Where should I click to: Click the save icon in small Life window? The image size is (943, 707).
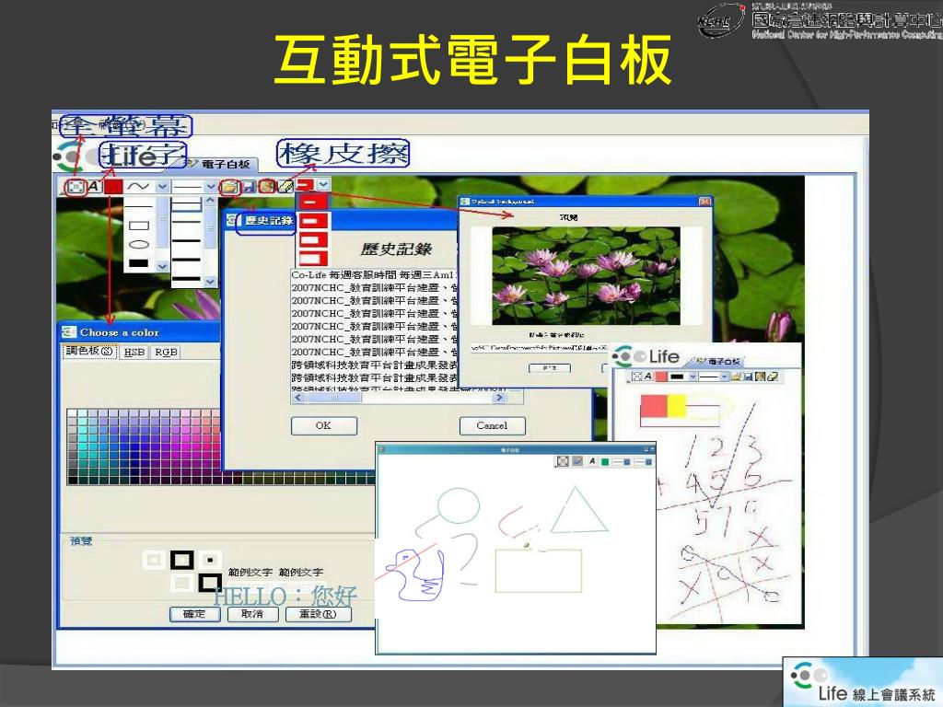(x=748, y=377)
